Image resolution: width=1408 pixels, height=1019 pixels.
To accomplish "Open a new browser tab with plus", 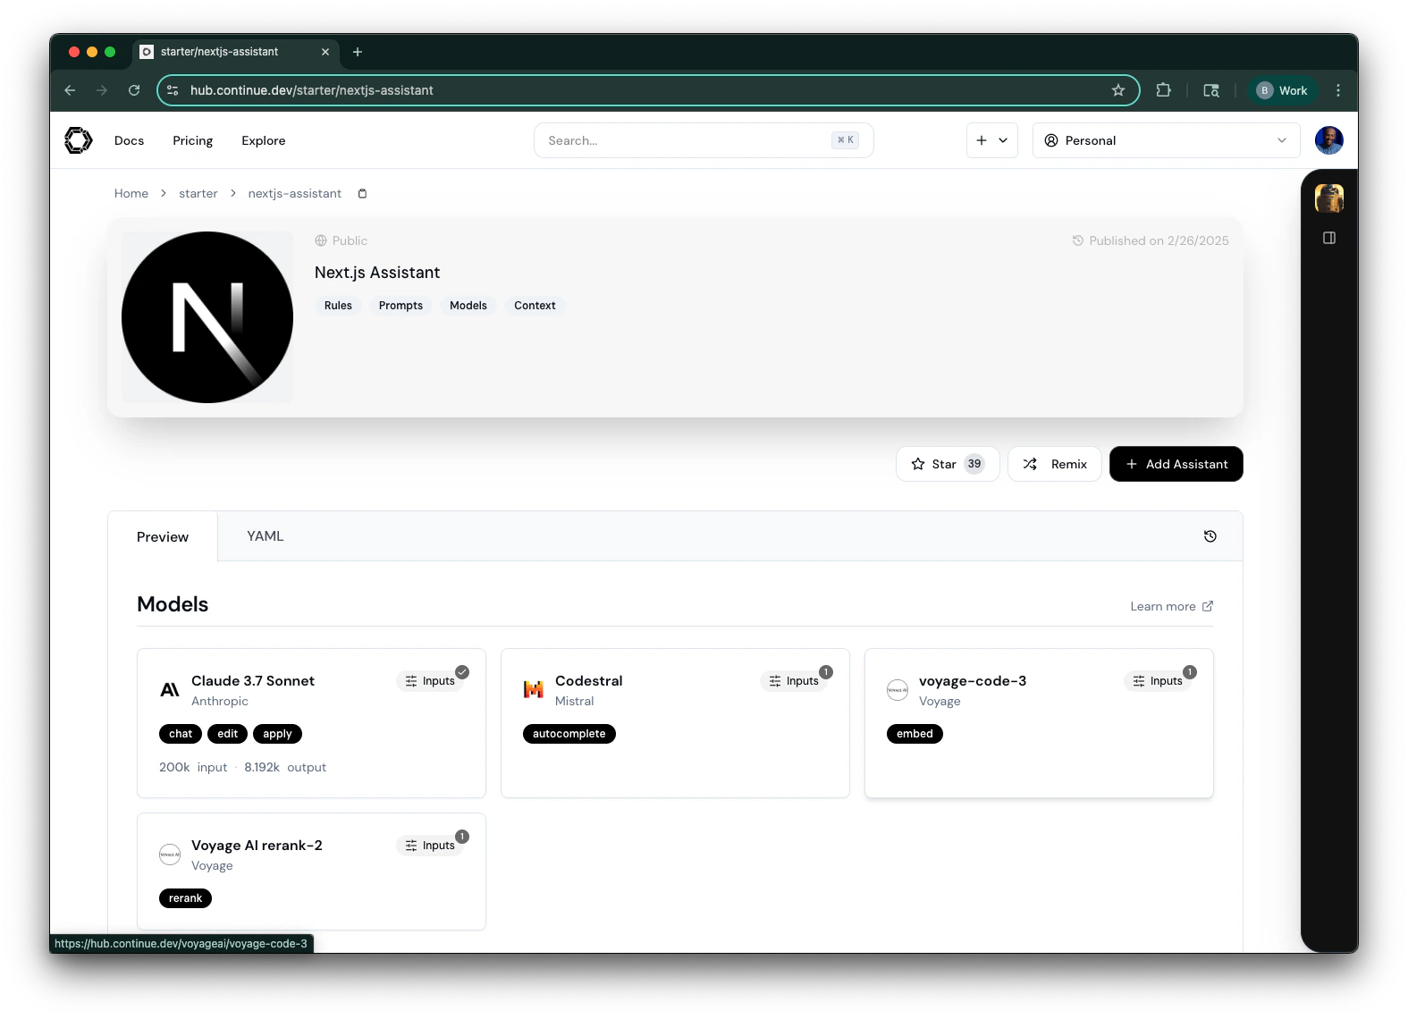I will pos(358,52).
